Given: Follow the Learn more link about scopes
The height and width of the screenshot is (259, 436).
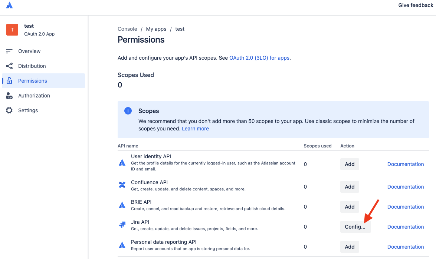Looking at the screenshot, I should [195, 129].
